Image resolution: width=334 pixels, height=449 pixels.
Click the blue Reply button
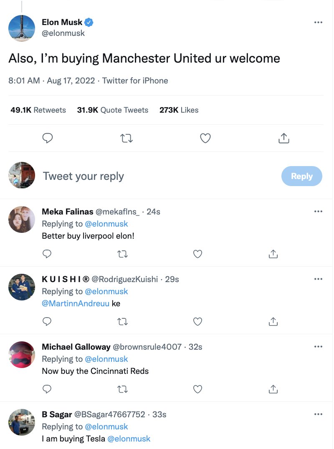click(301, 176)
